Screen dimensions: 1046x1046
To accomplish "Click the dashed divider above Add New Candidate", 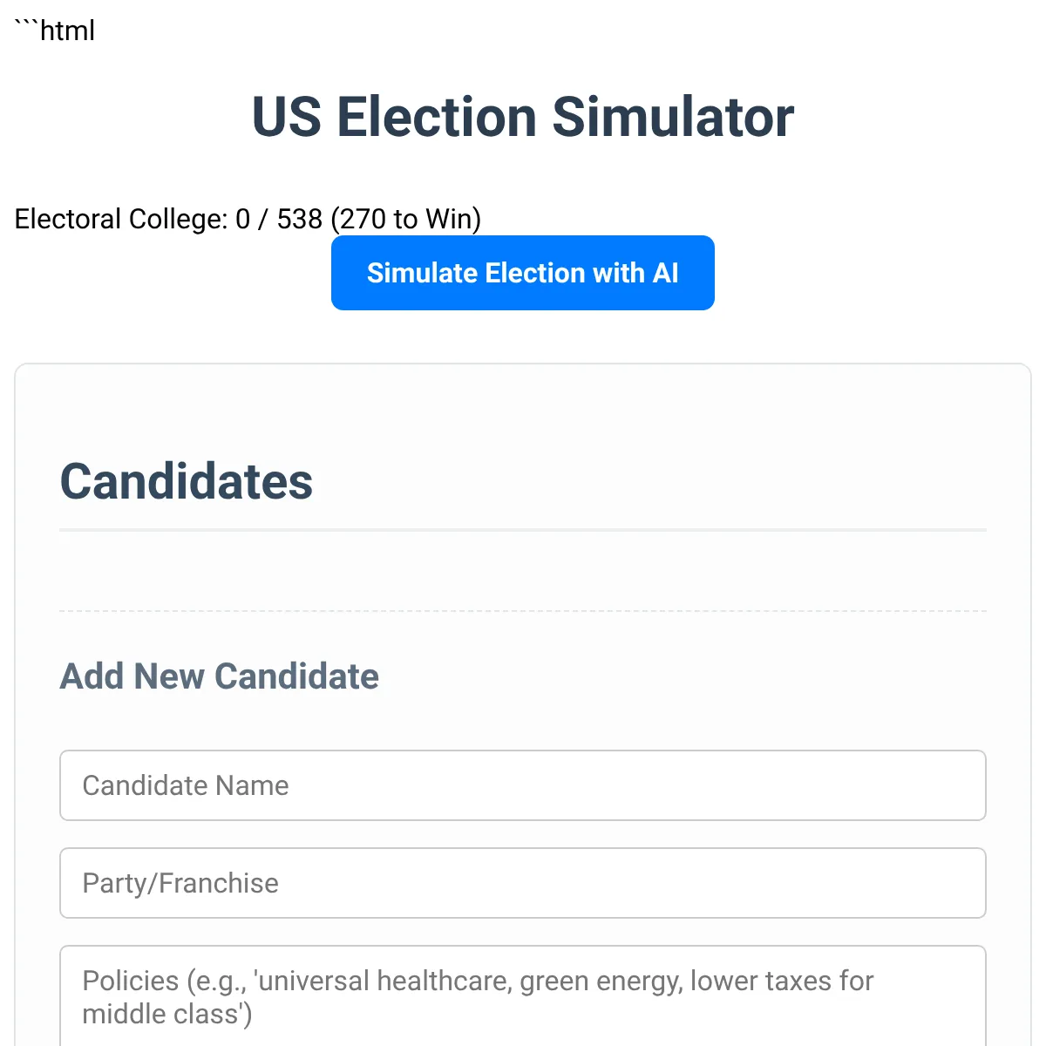I will (x=522, y=611).
